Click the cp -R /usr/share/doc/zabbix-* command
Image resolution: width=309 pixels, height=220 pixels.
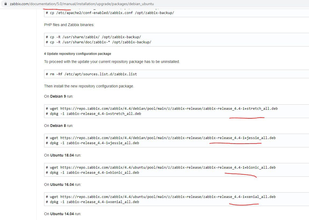(98, 42)
